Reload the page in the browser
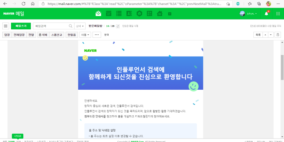The image size is (284, 142). 23,4
